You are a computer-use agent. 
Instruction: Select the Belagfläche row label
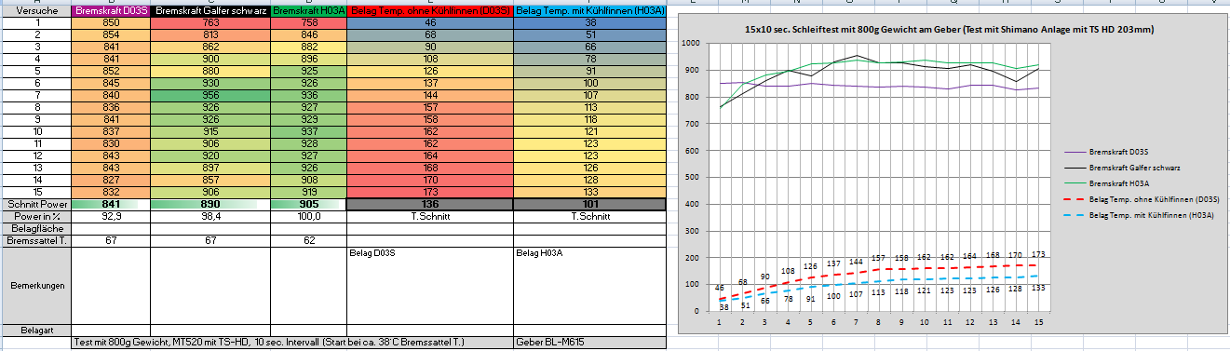(35, 228)
